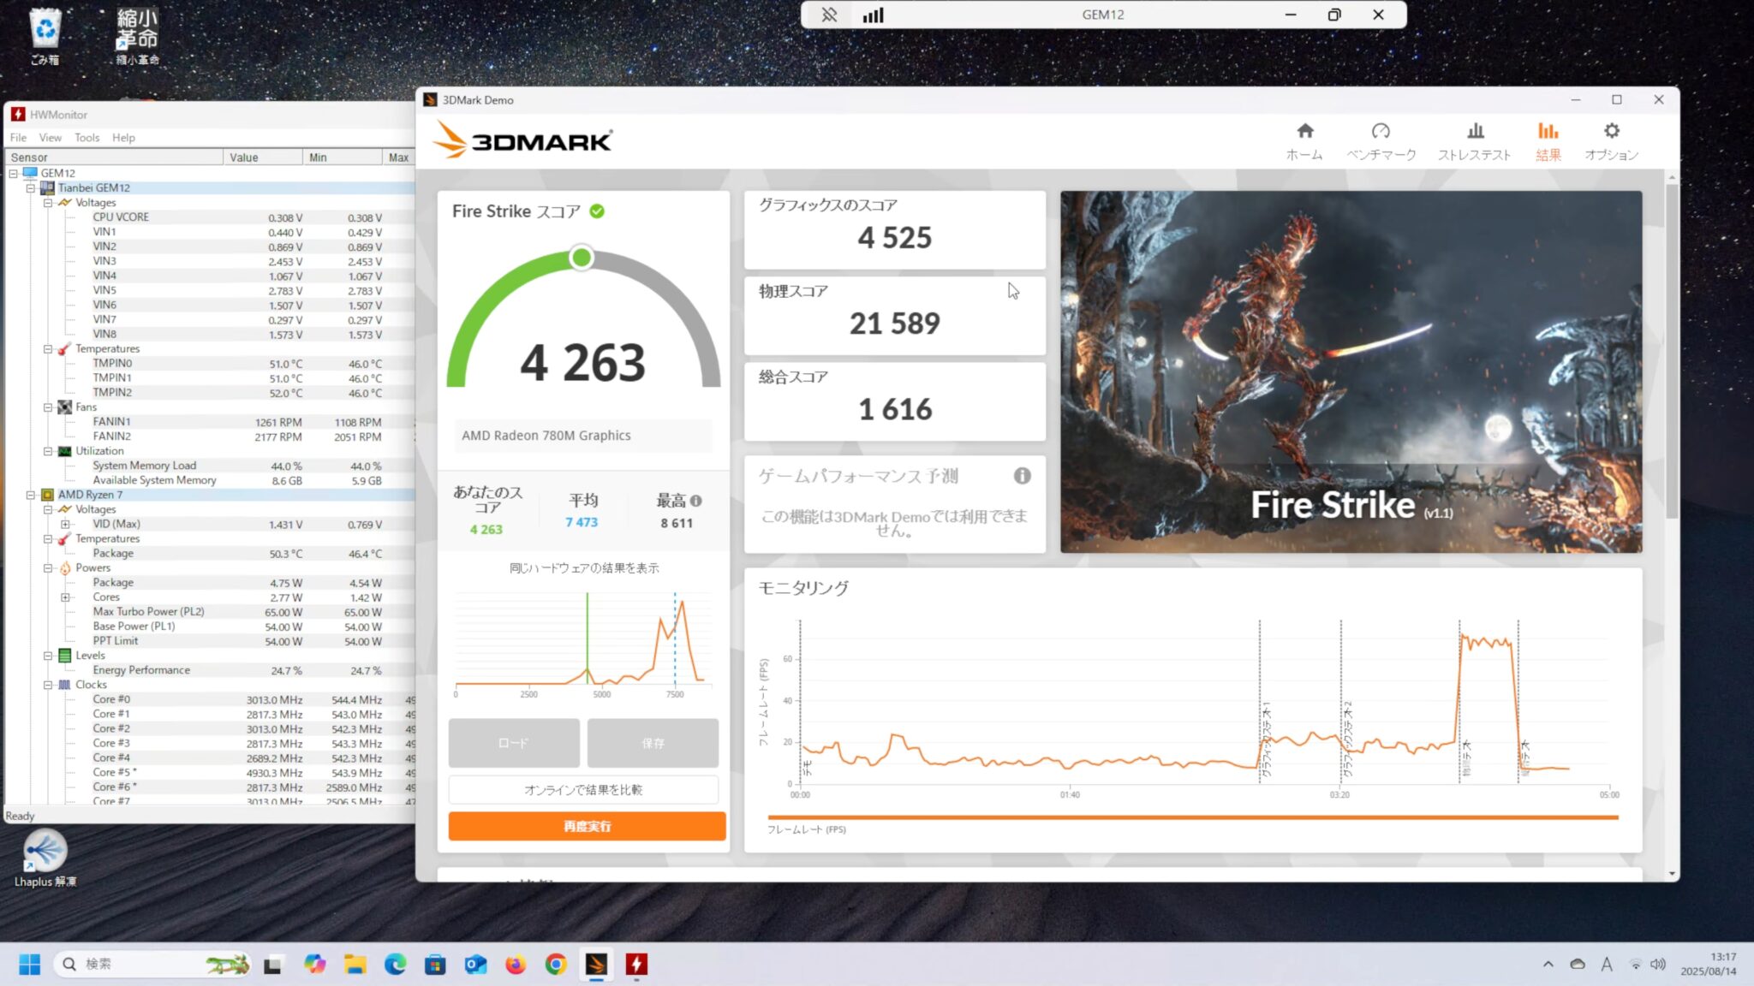Collapse the Clocks node in HWMonitor

48,685
